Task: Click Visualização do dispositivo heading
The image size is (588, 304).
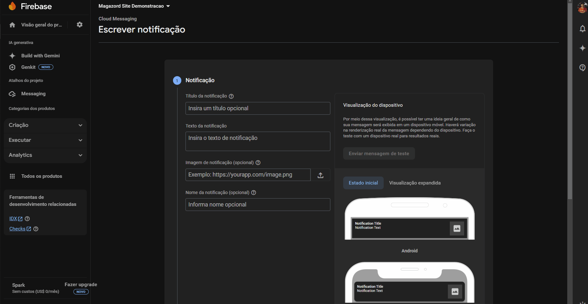Action: point(373,105)
